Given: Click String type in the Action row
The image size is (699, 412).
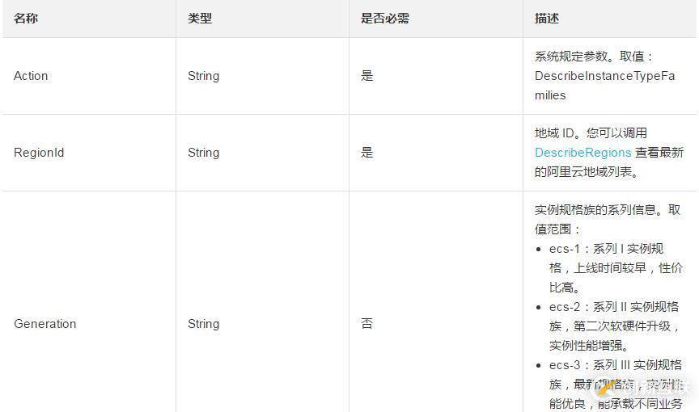Looking at the screenshot, I should point(203,76).
